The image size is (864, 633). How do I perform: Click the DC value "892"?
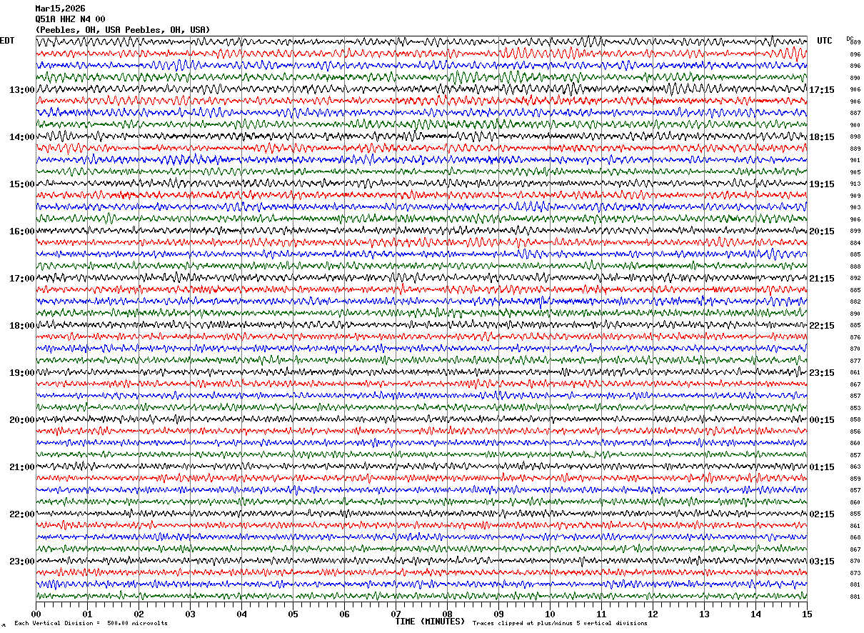[855, 279]
